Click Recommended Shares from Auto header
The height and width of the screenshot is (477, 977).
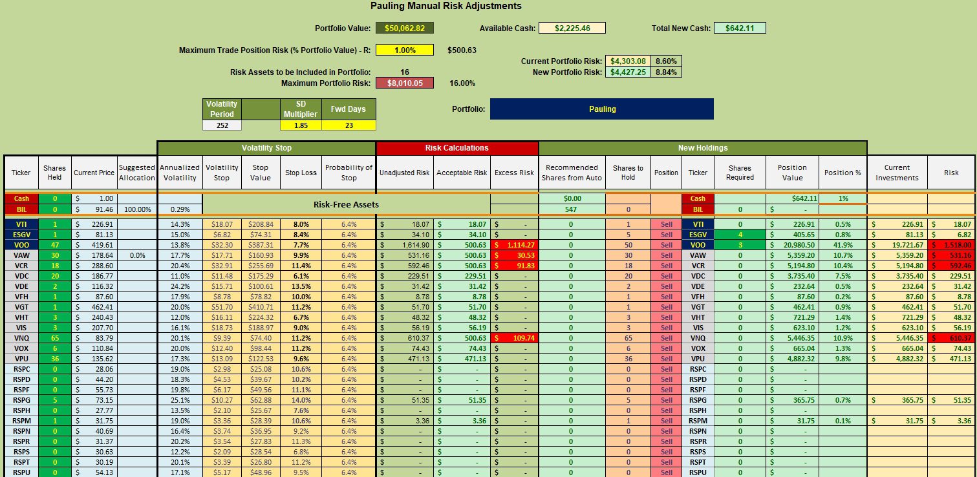[572, 173]
